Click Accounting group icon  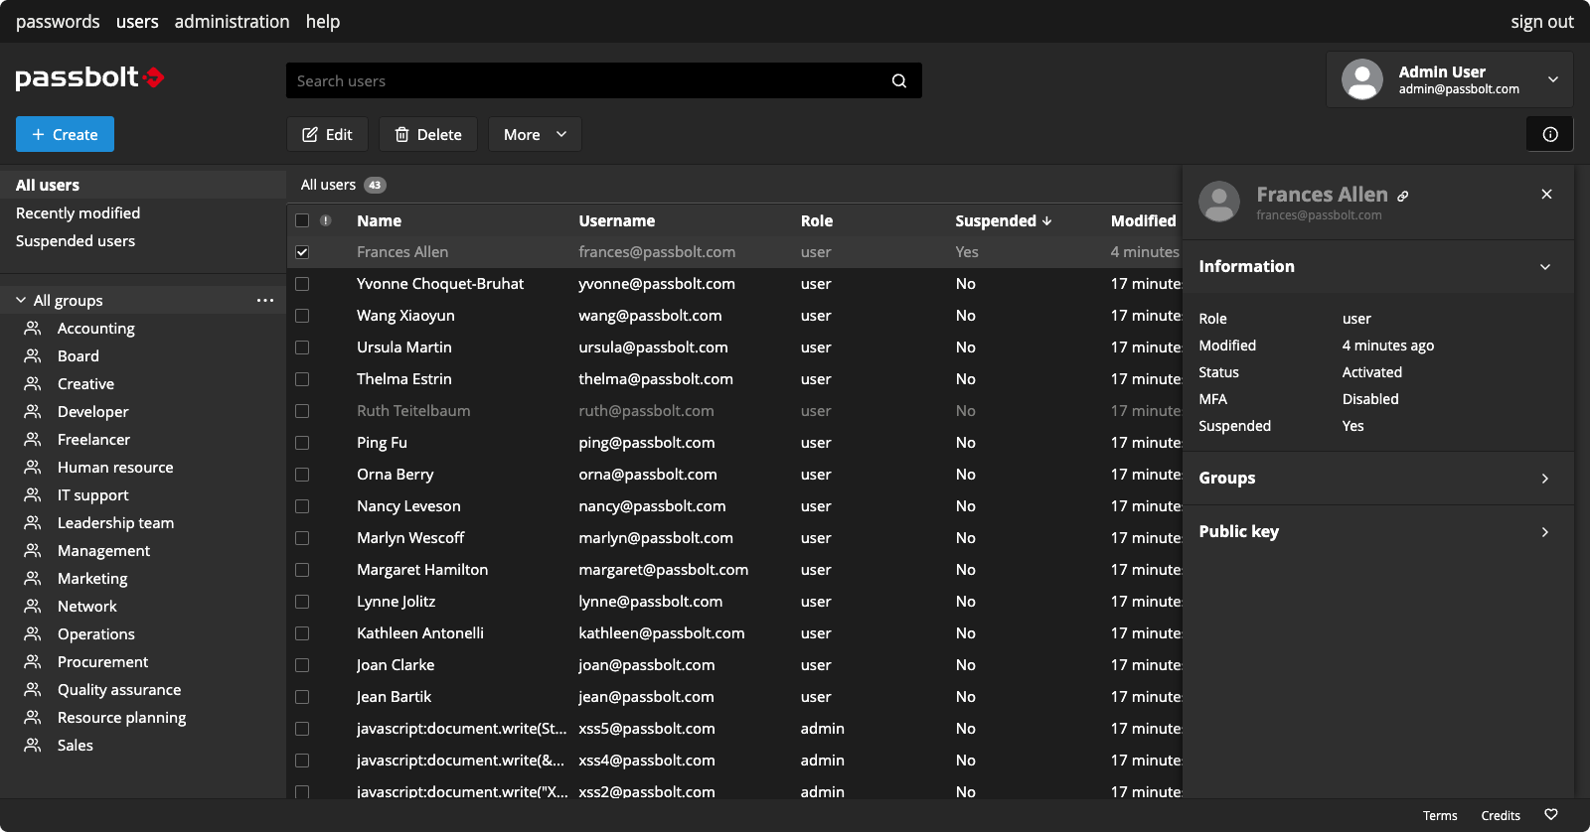tap(33, 328)
